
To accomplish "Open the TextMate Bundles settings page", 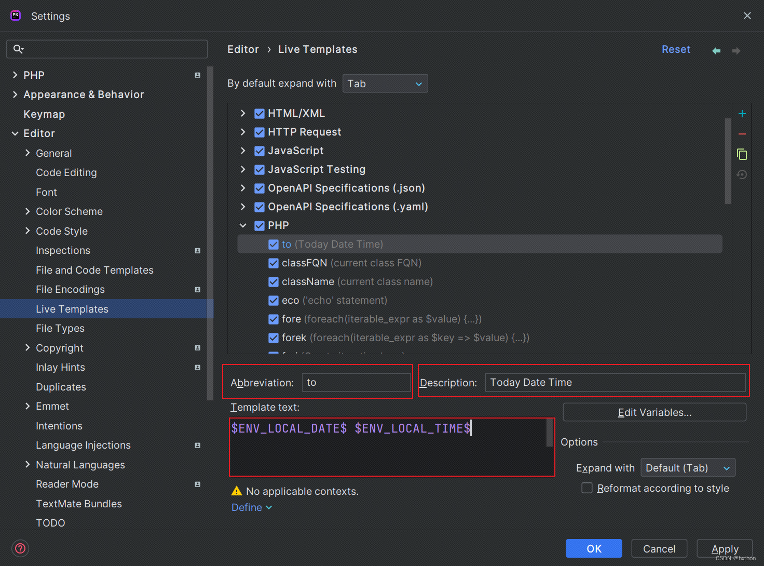I will pos(79,504).
